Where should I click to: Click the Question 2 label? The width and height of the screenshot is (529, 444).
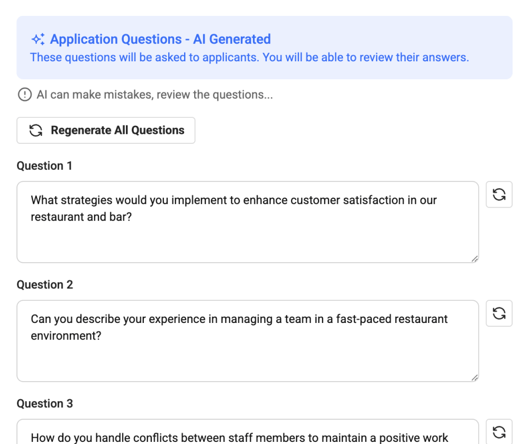click(45, 284)
